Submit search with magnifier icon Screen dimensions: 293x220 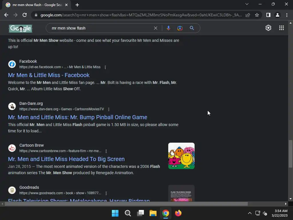tap(192, 28)
